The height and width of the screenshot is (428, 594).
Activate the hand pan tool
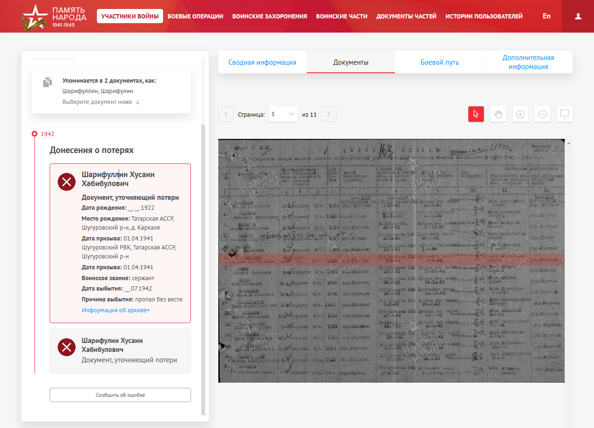coord(498,114)
